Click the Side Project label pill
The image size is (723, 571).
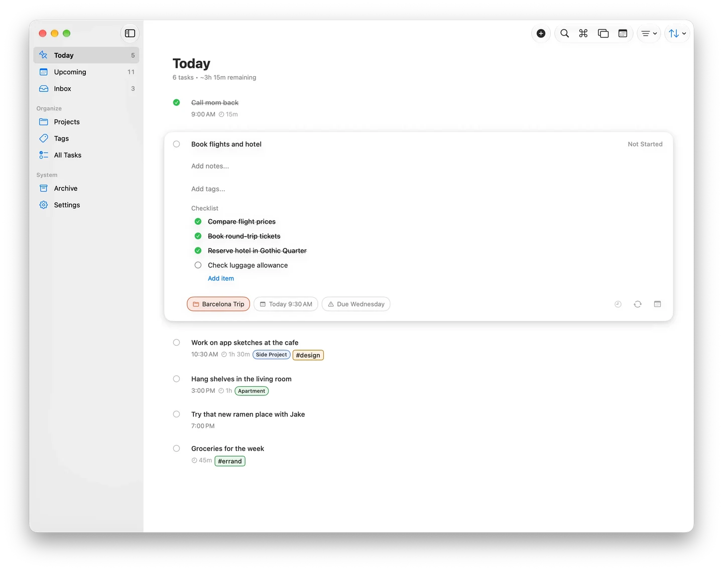tap(271, 355)
